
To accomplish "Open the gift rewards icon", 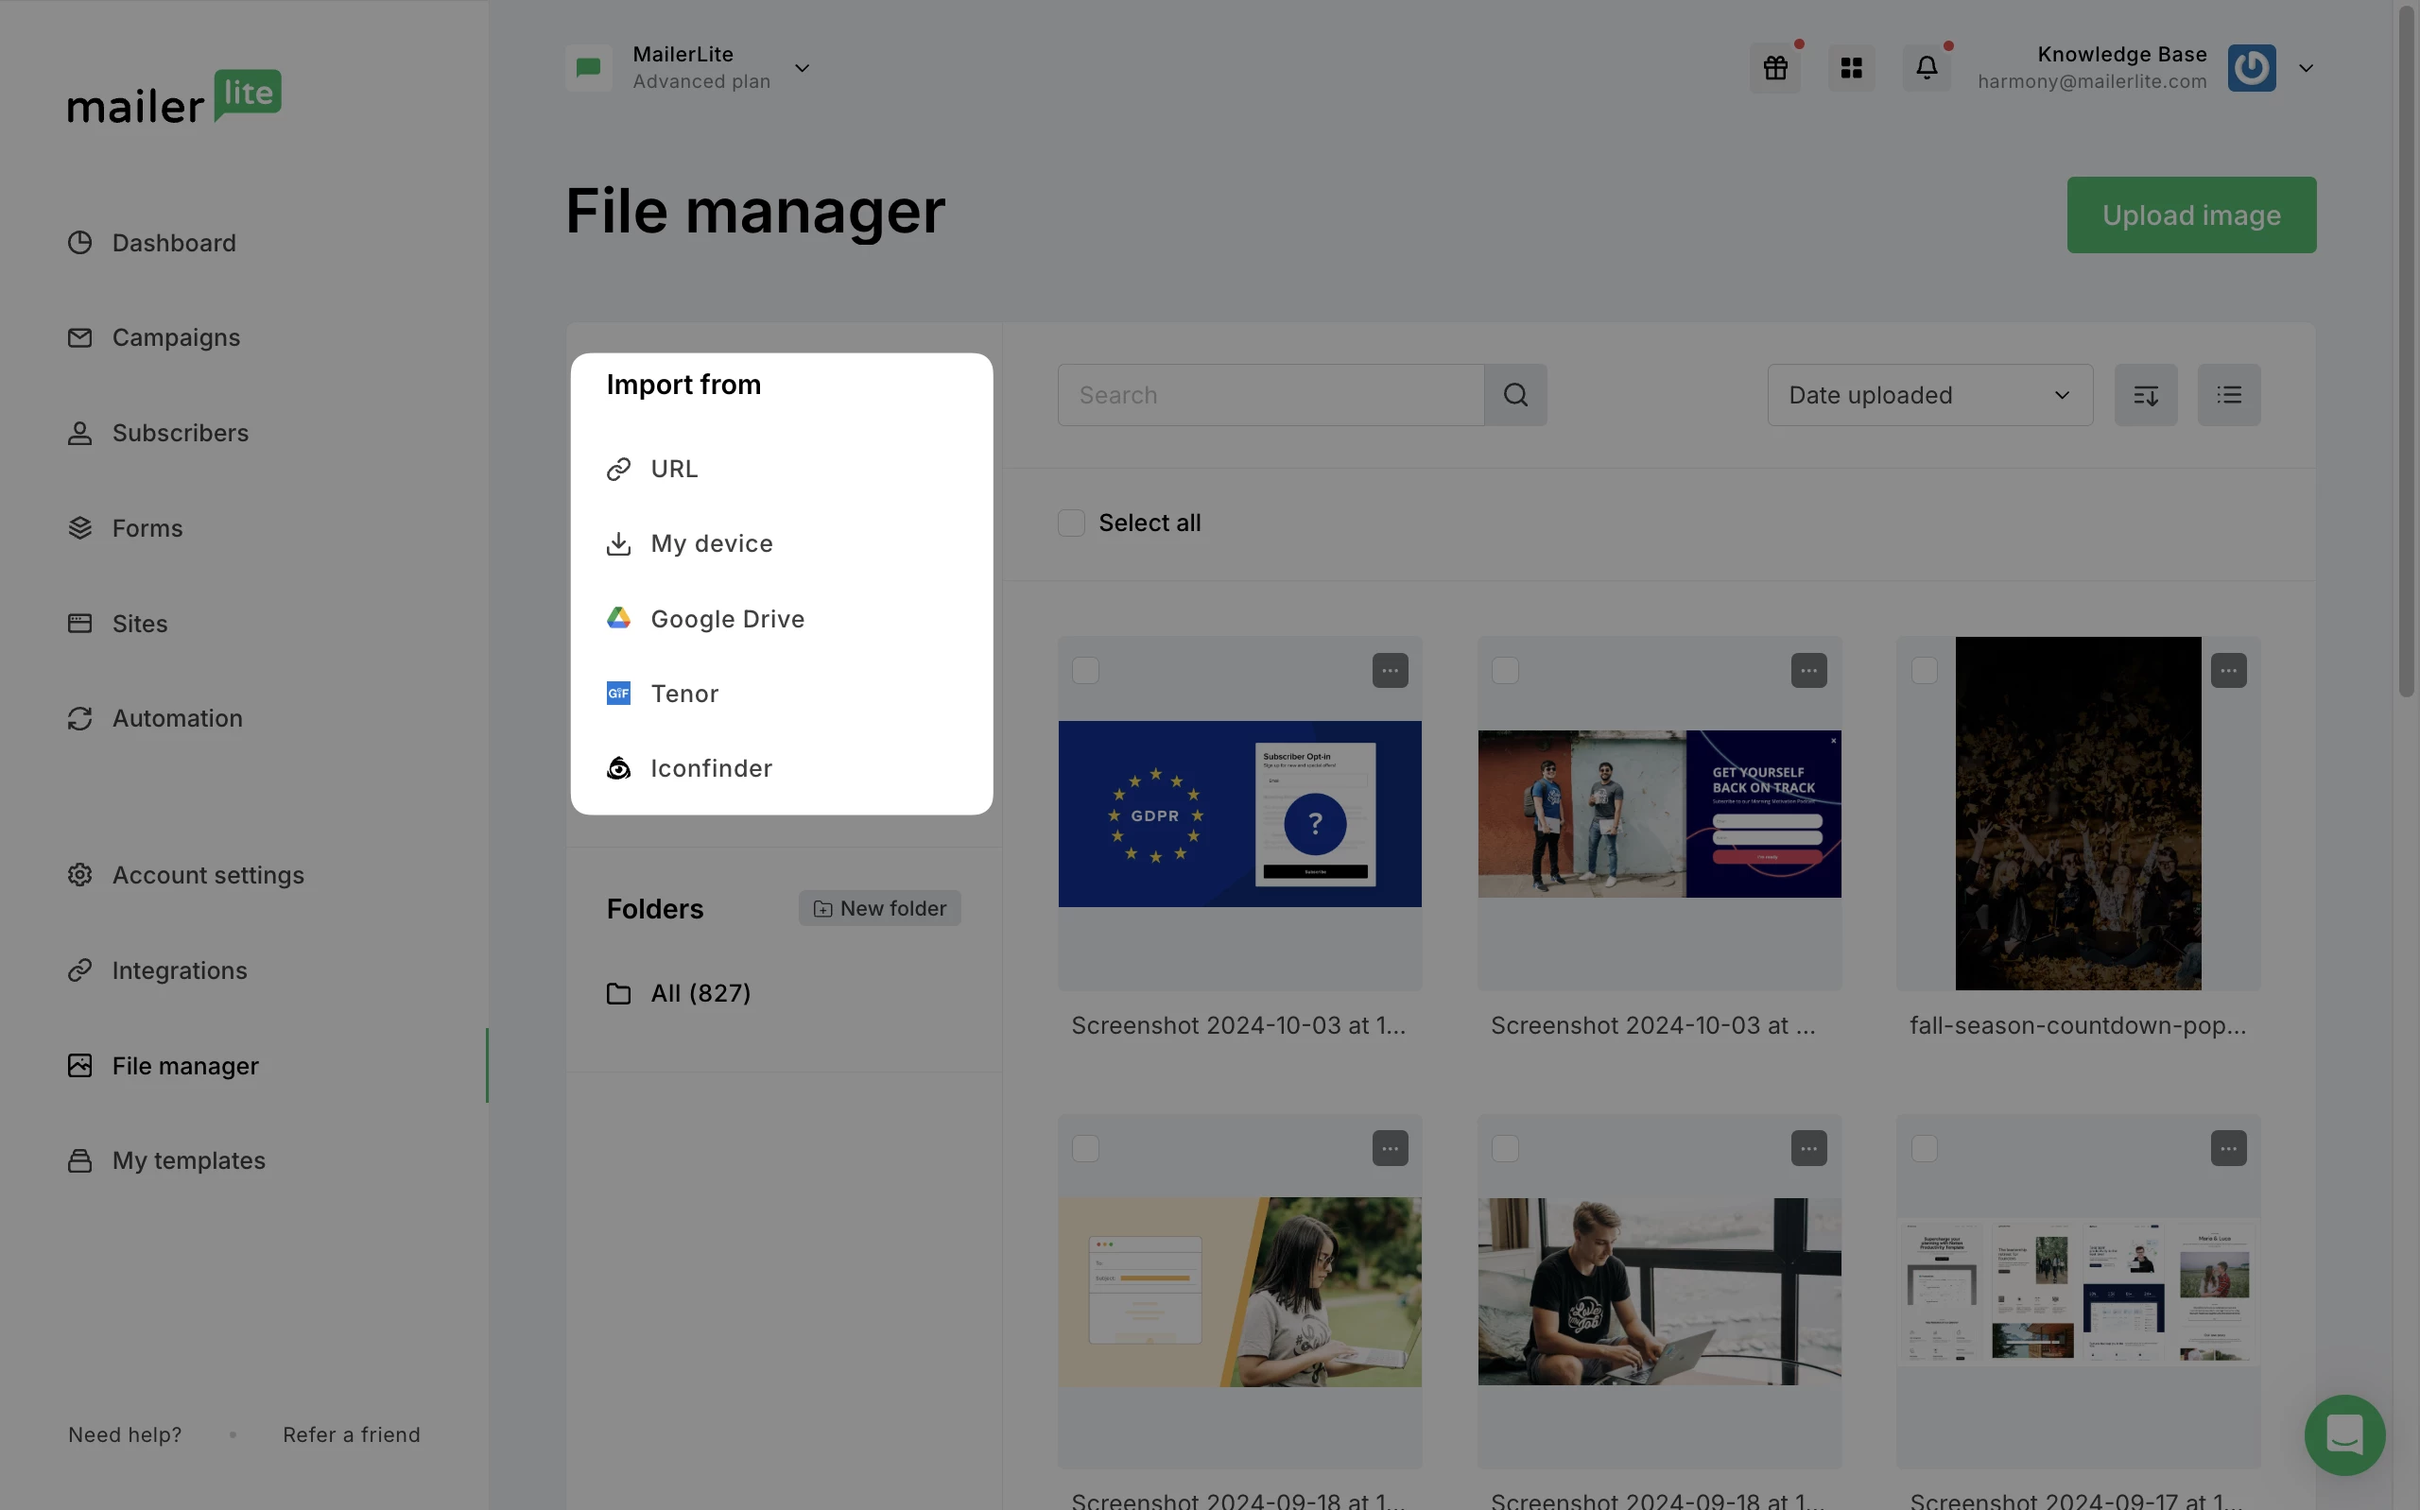I will pyautogui.click(x=1774, y=68).
